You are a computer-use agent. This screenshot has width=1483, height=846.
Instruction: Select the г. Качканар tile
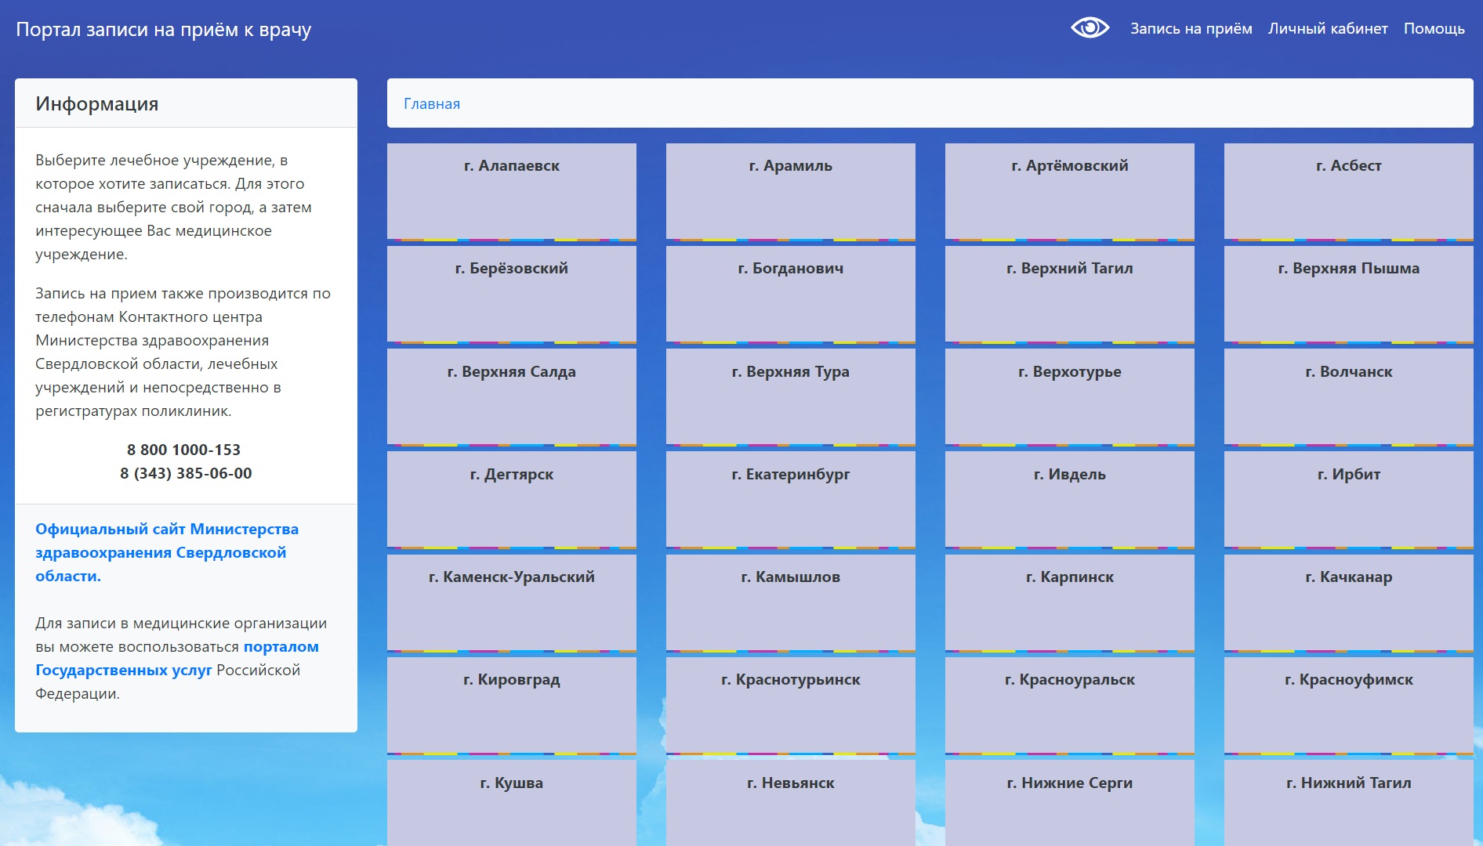point(1348,601)
